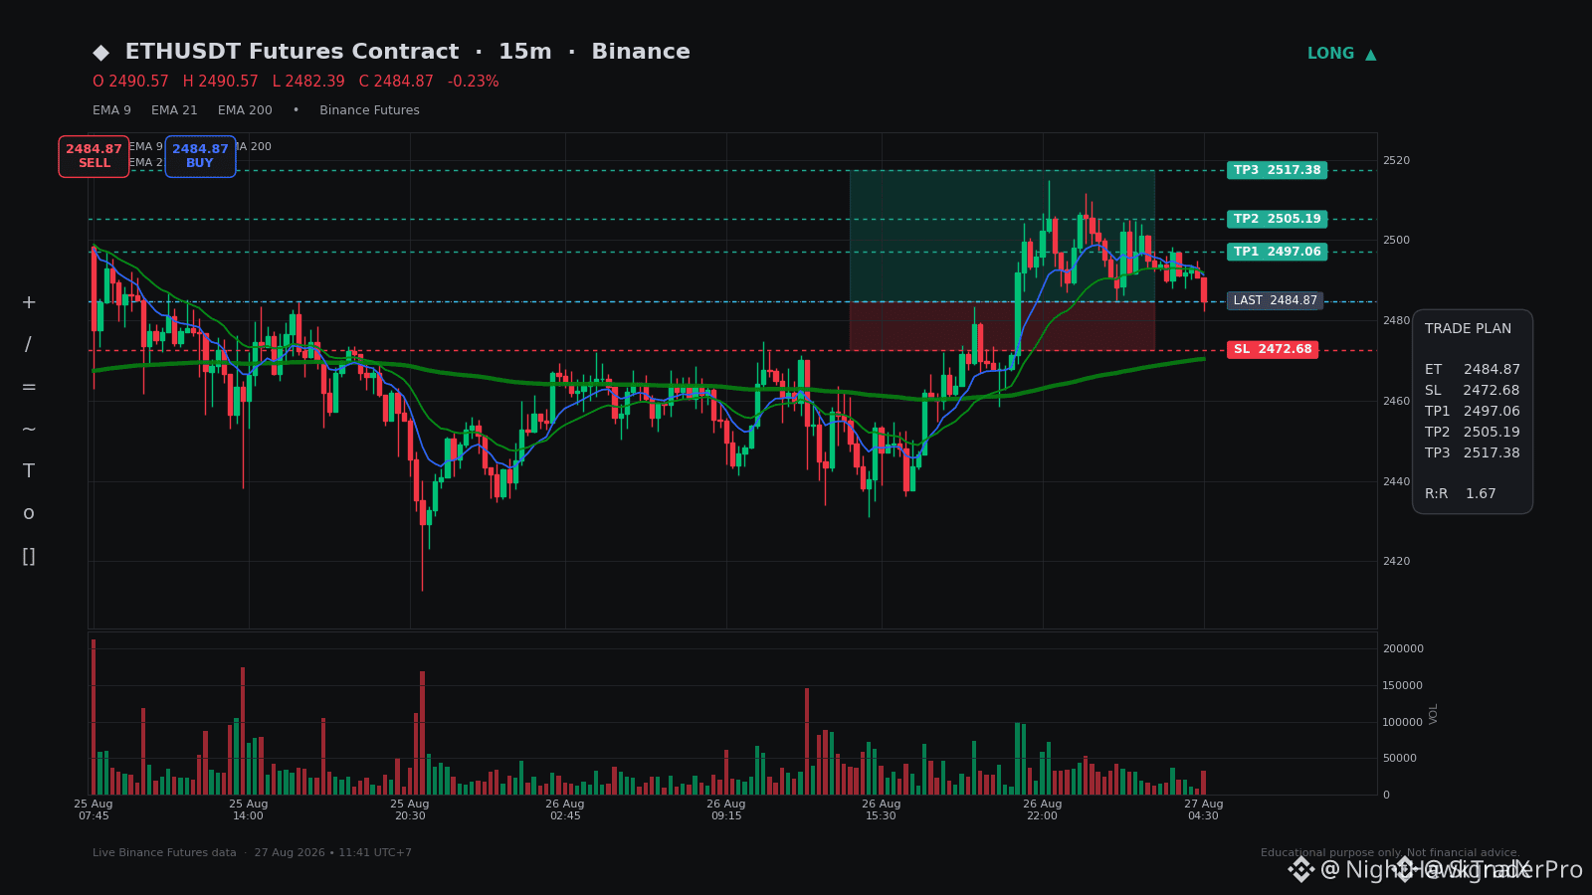Click the Live Binance Futures data footer

tap(252, 853)
